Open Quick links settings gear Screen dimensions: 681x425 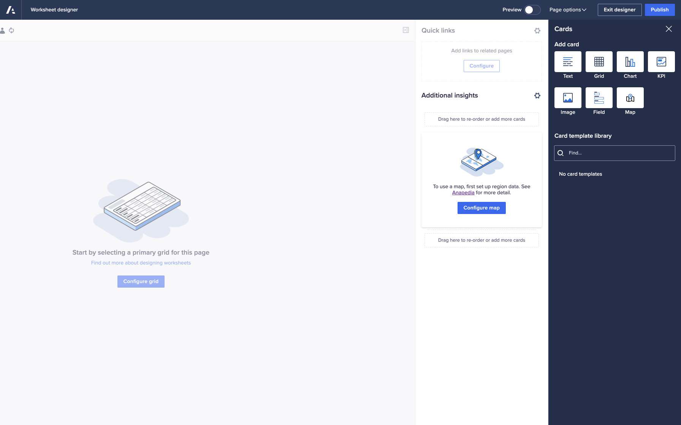tap(537, 31)
